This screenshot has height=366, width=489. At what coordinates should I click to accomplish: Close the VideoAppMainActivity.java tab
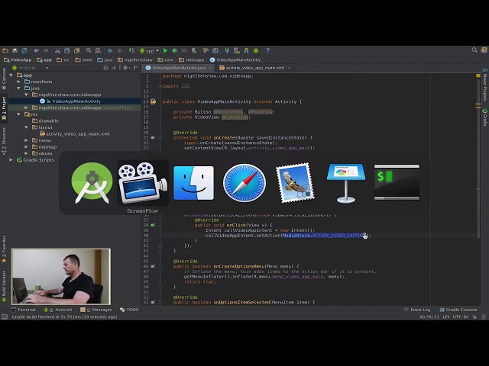211,68
